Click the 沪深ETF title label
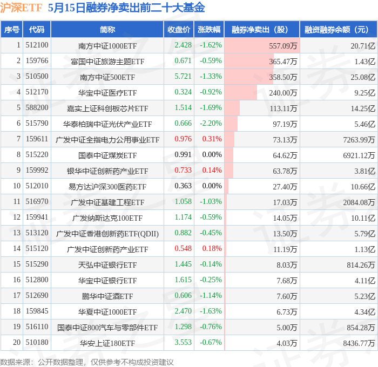The image size is (378, 367). (x=21, y=8)
